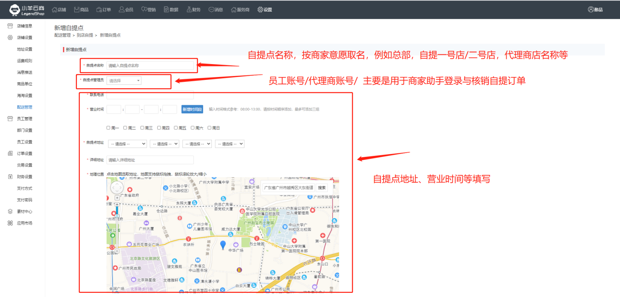Click the blue location pin on map
620x297 pixels.
pyautogui.click(x=223, y=245)
